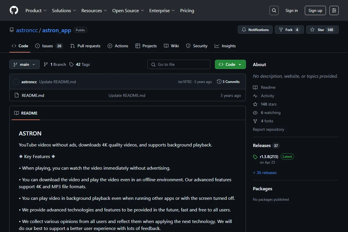Open the r1.3.8(213) release tag
Screen dimensions: 348x232
[269, 157]
